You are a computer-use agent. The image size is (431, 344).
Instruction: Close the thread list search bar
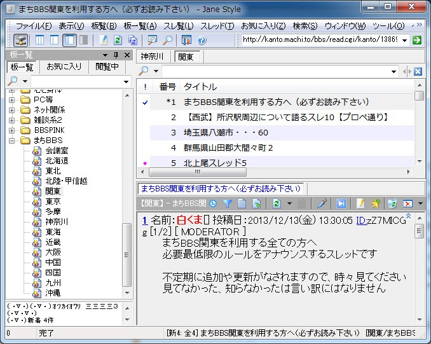[x=418, y=71]
